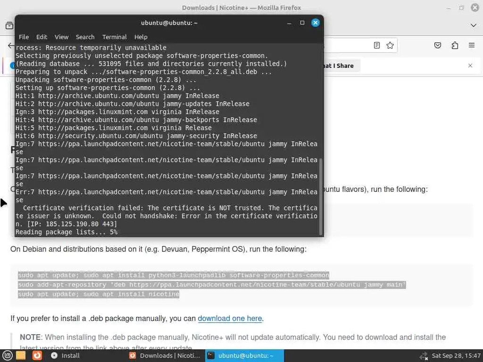Open the clock calendar in panel
Image resolution: width=483 pixels, height=362 pixels.
click(456, 355)
